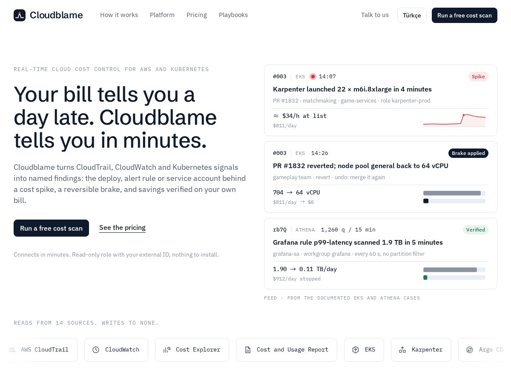Click the Spike badge
The image size is (511, 383).
tap(478, 77)
